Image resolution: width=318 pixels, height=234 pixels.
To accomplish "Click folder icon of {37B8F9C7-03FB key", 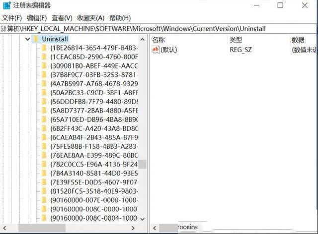I will [44, 75].
